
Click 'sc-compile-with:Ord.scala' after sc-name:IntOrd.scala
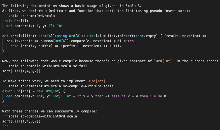click(88, 86)
